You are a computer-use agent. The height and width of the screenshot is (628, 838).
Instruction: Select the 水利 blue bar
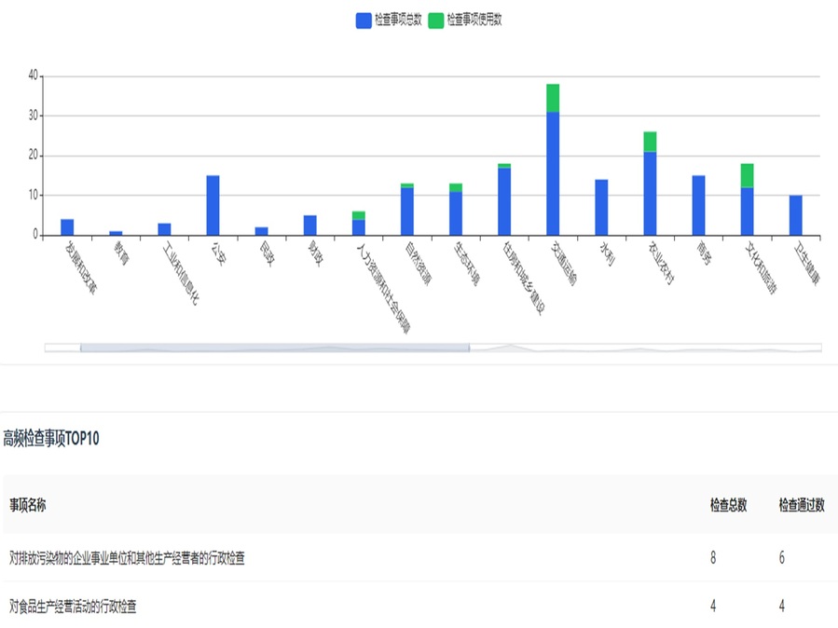click(601, 207)
